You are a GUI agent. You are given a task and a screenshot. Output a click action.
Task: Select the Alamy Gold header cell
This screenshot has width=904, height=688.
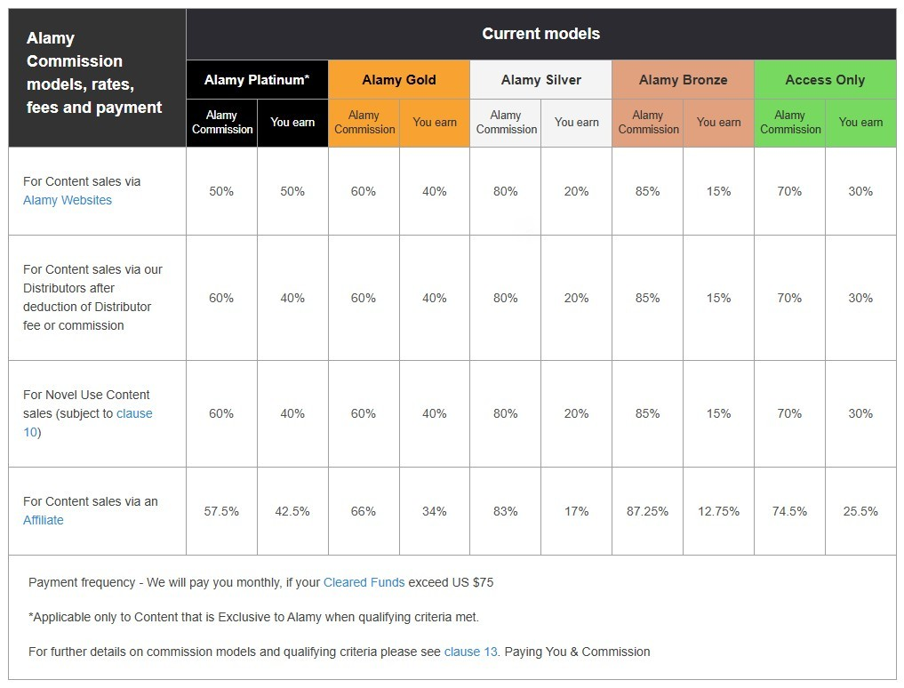pos(399,80)
